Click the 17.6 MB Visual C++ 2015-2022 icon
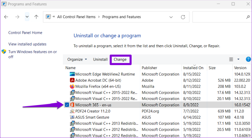 (72, 93)
